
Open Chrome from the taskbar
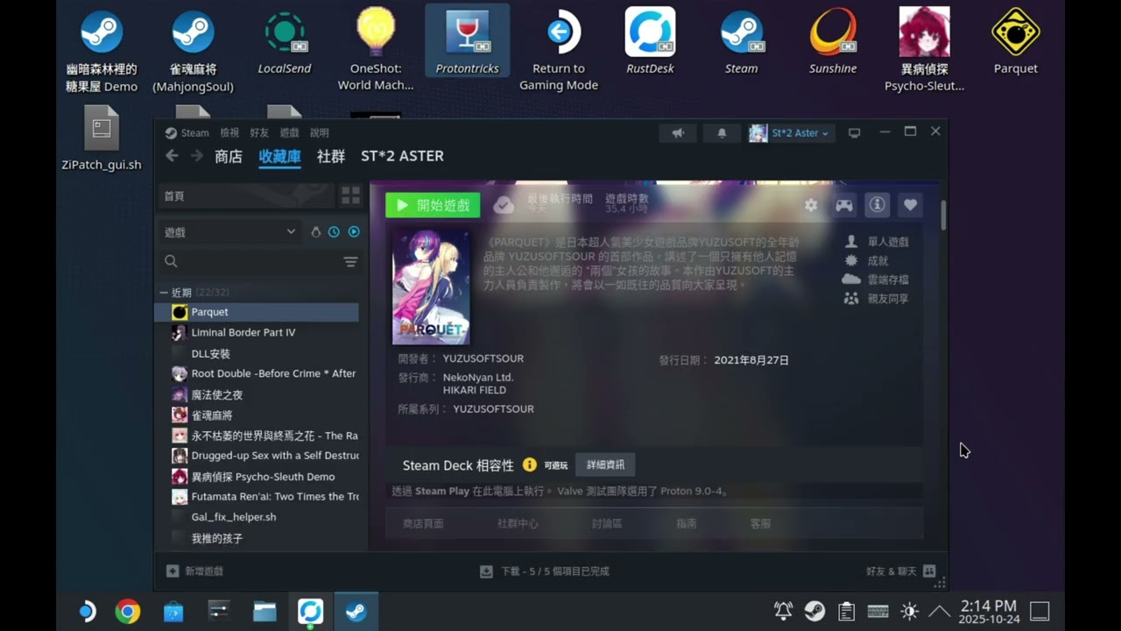click(128, 611)
